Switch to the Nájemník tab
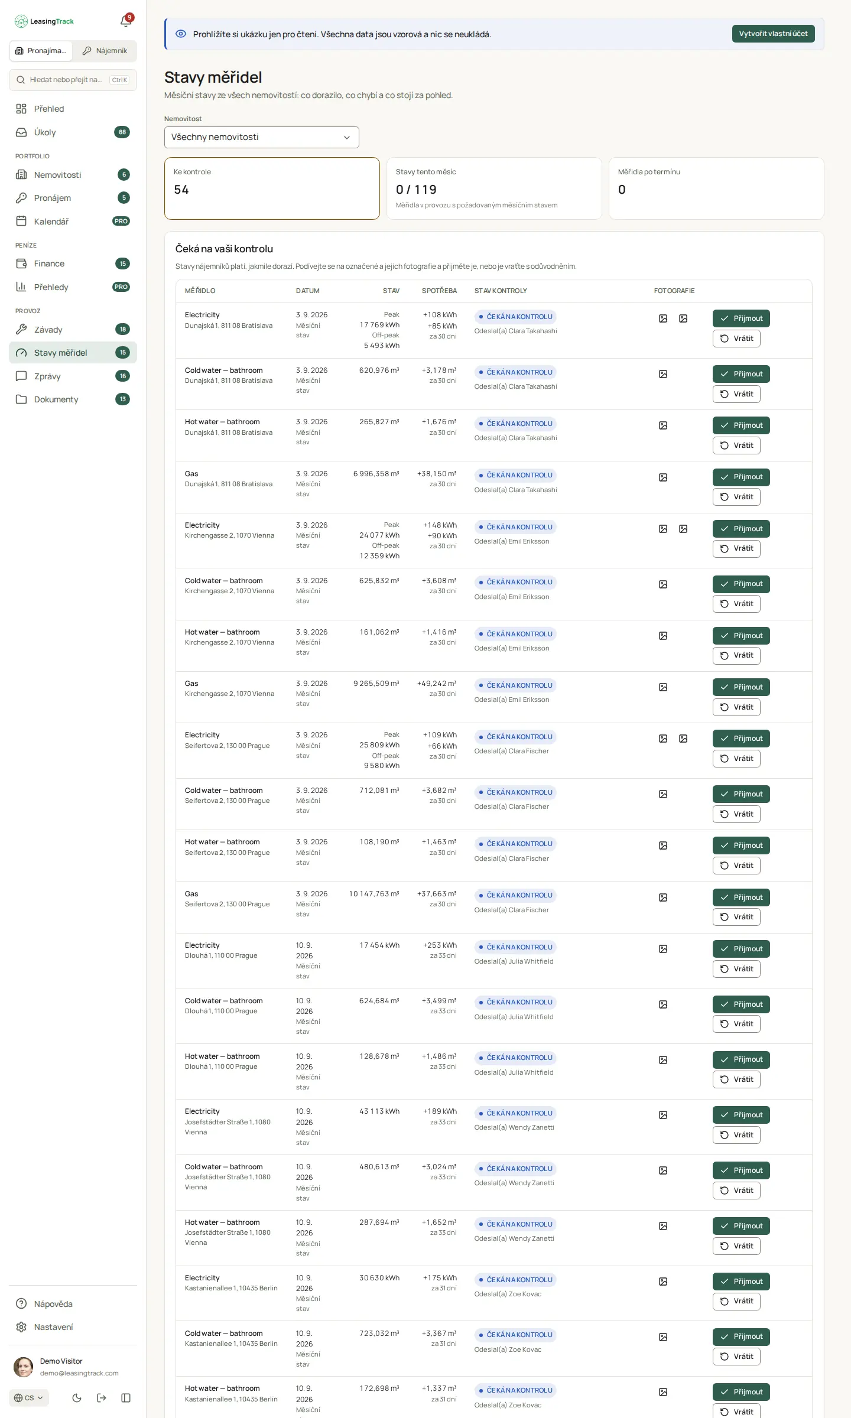851x1418 pixels. pos(105,51)
